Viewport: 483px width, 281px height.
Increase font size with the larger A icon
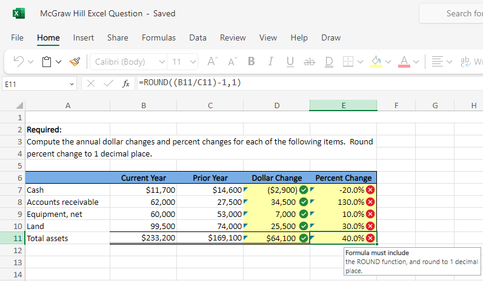point(213,62)
